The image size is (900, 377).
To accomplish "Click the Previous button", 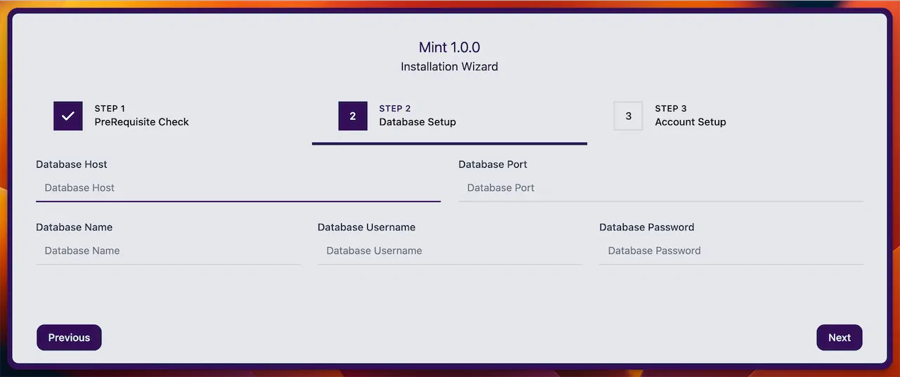I will 69,338.
